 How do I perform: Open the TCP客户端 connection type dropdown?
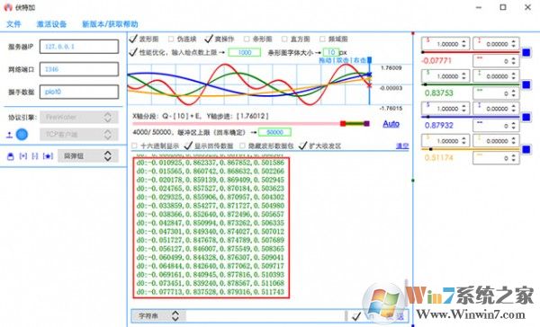79,135
